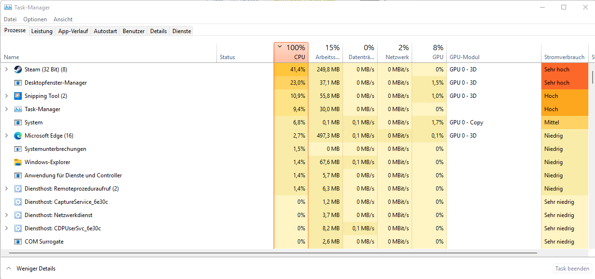Switch to the Leistung tab
This screenshot has height=279, width=595.
[x=42, y=31]
